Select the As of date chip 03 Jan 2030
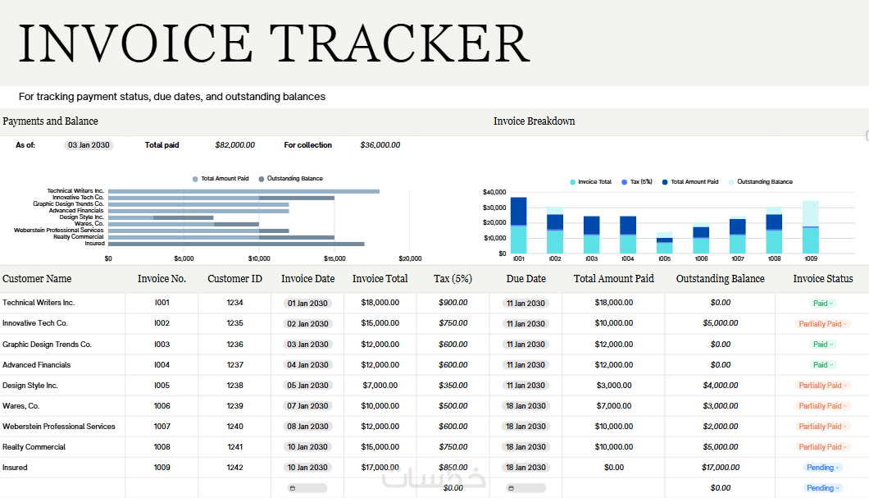The height and width of the screenshot is (498, 869). point(89,145)
